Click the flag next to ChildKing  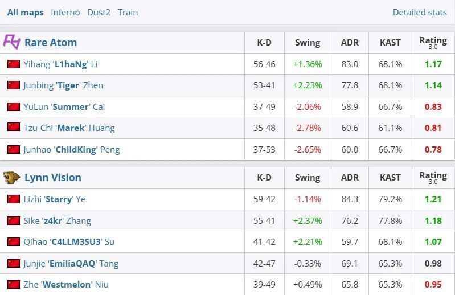(14, 149)
